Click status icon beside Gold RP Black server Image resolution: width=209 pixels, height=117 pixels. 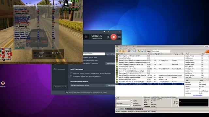click(x=117, y=75)
